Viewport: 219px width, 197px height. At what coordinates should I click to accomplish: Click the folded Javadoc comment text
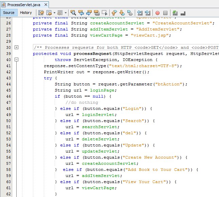coord(126,47)
